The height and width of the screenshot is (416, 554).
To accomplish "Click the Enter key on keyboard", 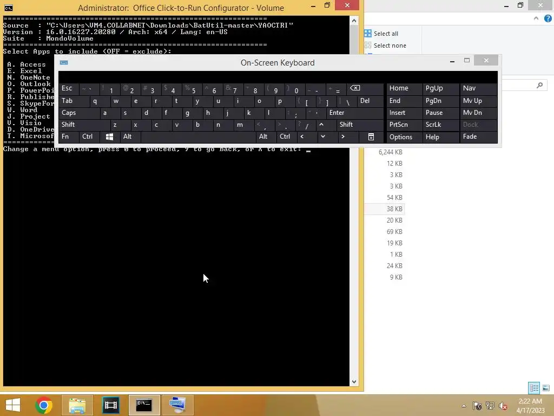I will point(355,113).
